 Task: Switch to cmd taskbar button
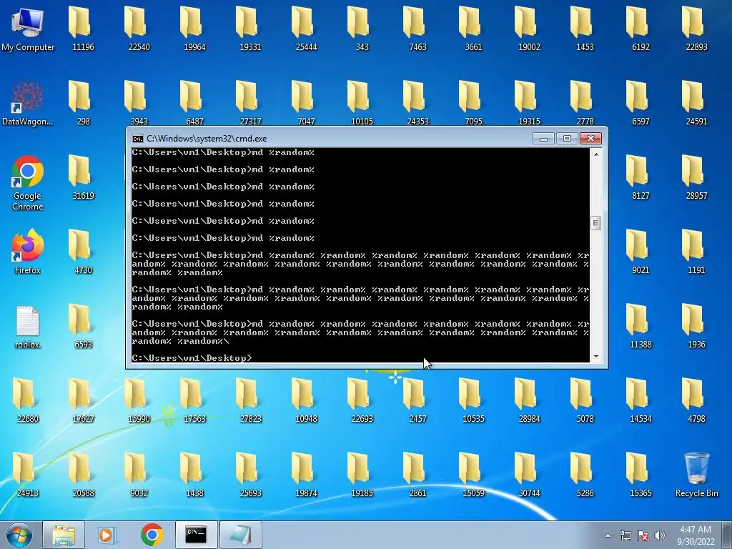pos(196,535)
